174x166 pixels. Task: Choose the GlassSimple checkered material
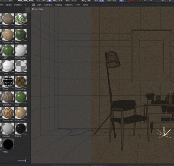click(20, 66)
